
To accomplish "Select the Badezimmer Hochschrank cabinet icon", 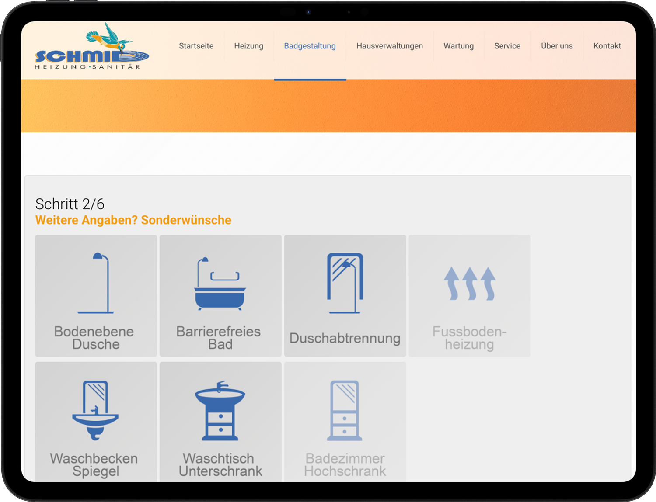I will (345, 410).
